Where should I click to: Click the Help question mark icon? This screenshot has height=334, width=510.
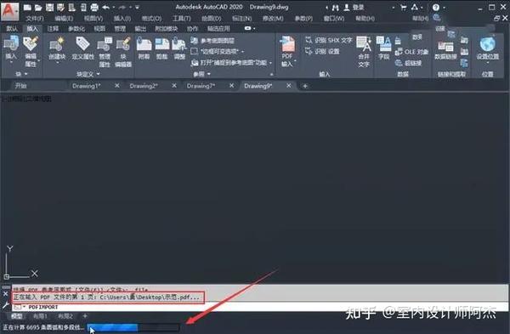pyautogui.click(x=436, y=7)
